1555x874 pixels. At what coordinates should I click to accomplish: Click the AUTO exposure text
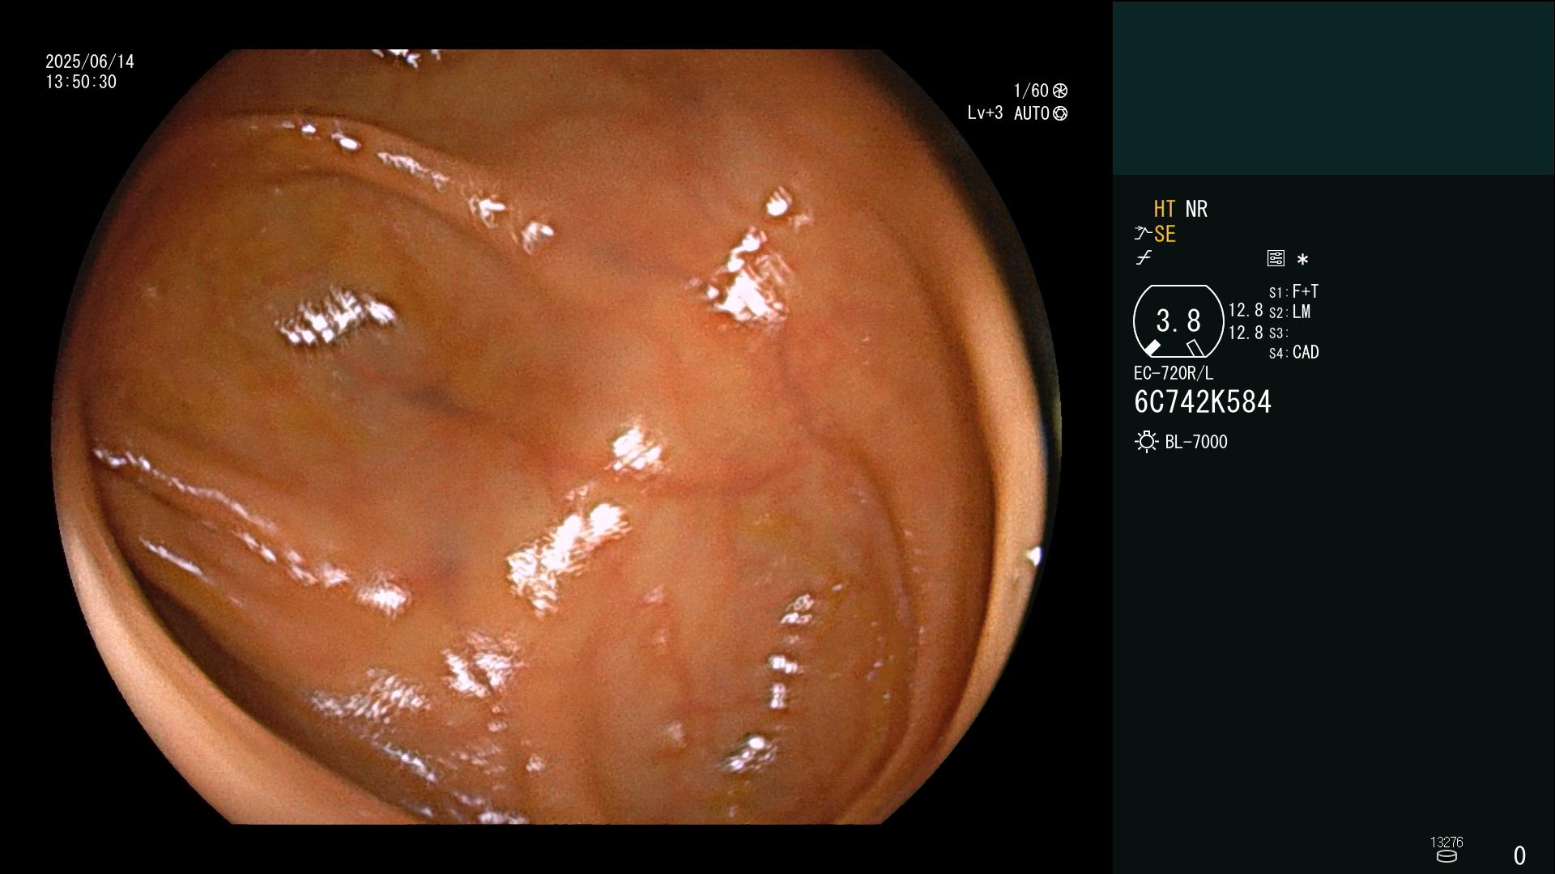(x=1032, y=113)
